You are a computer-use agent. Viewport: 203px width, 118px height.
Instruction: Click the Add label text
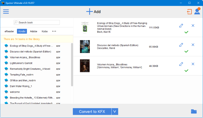pyautogui.click(x=97, y=12)
